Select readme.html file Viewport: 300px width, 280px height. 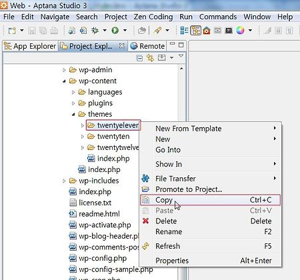95,214
